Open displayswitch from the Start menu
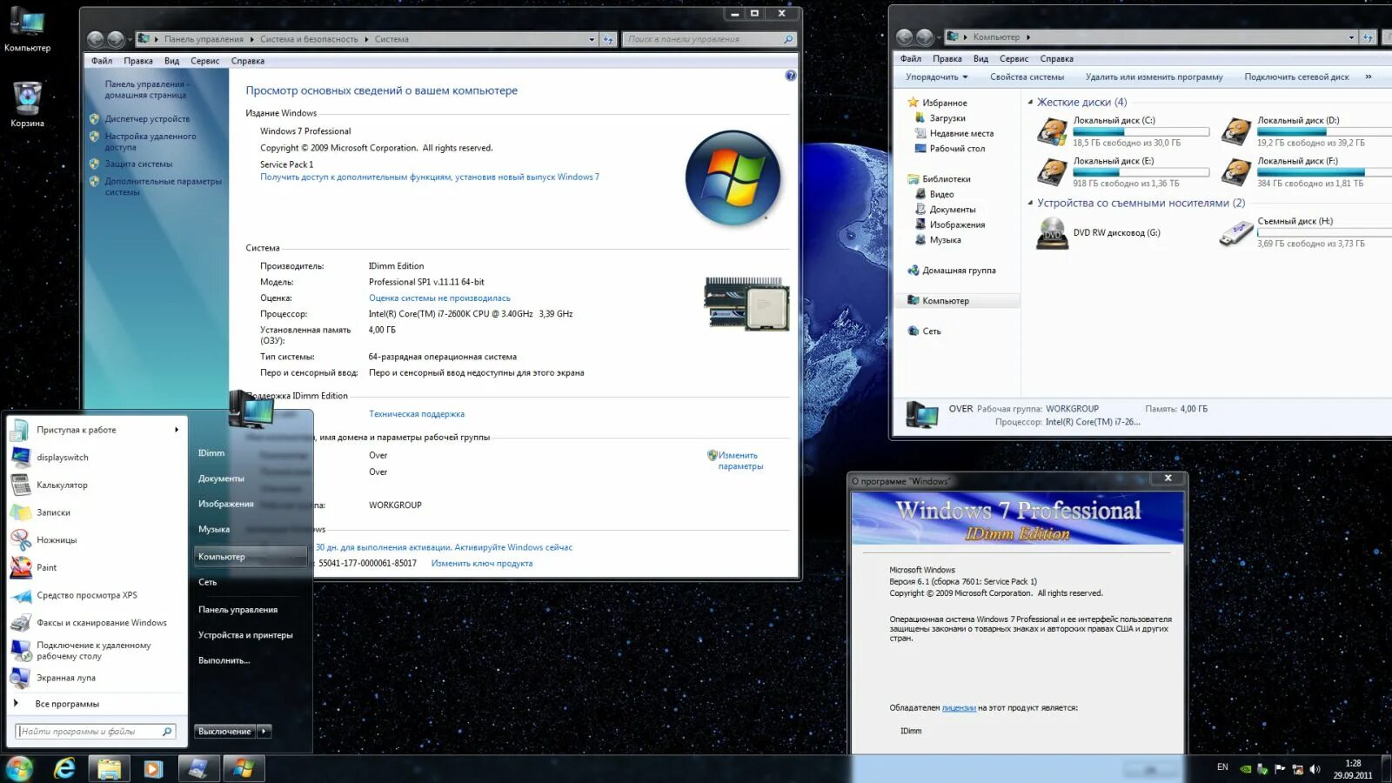This screenshot has height=783, width=1392. (63, 458)
